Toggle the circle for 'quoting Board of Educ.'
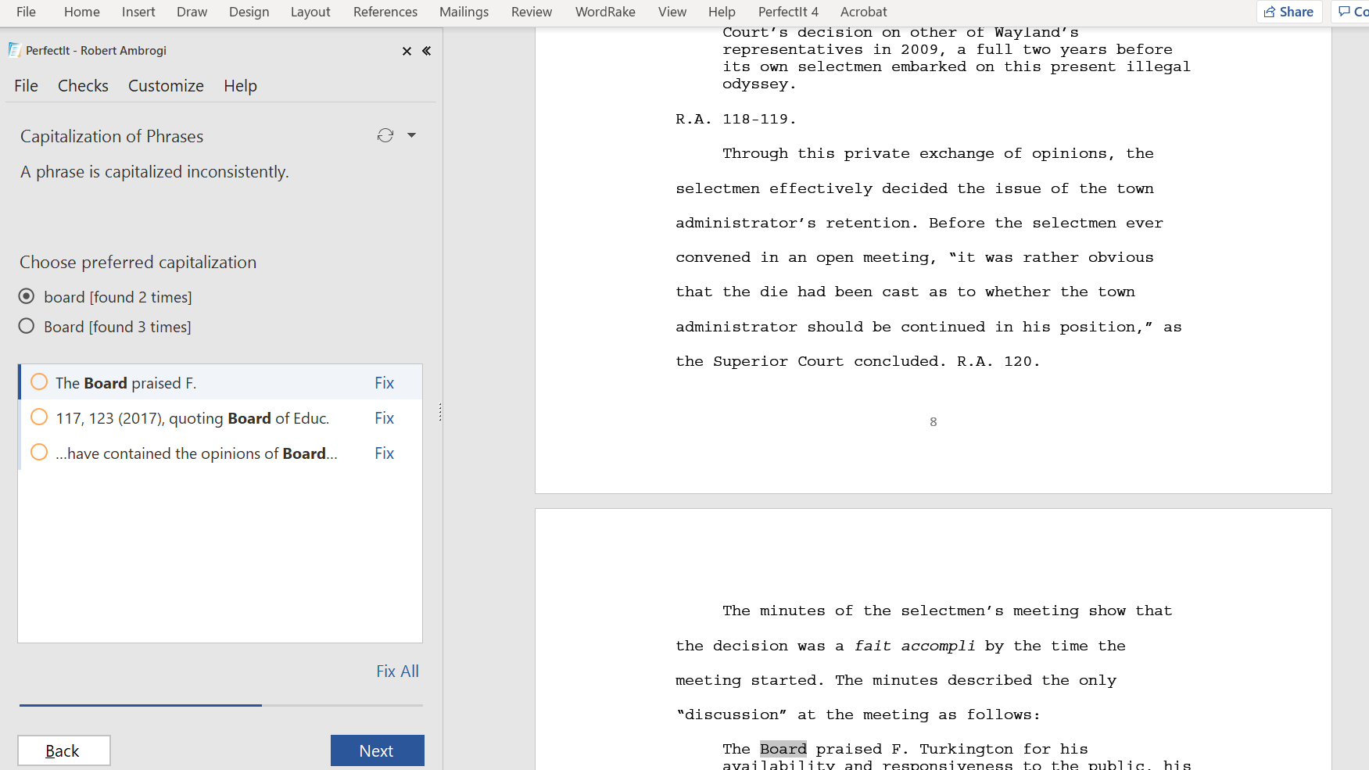The image size is (1369, 770). (x=39, y=417)
